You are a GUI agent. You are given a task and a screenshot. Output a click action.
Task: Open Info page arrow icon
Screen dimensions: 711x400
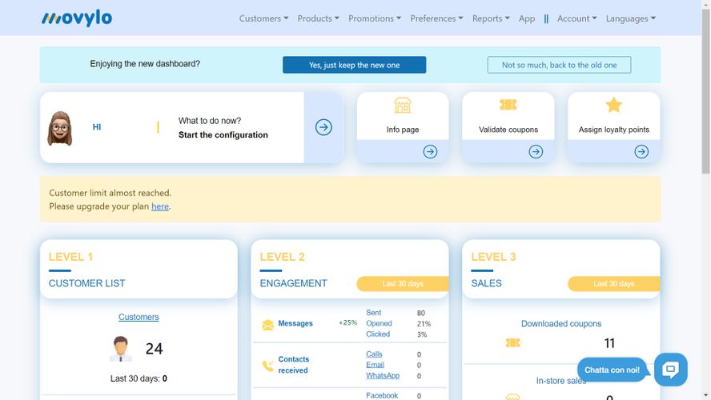(x=430, y=151)
